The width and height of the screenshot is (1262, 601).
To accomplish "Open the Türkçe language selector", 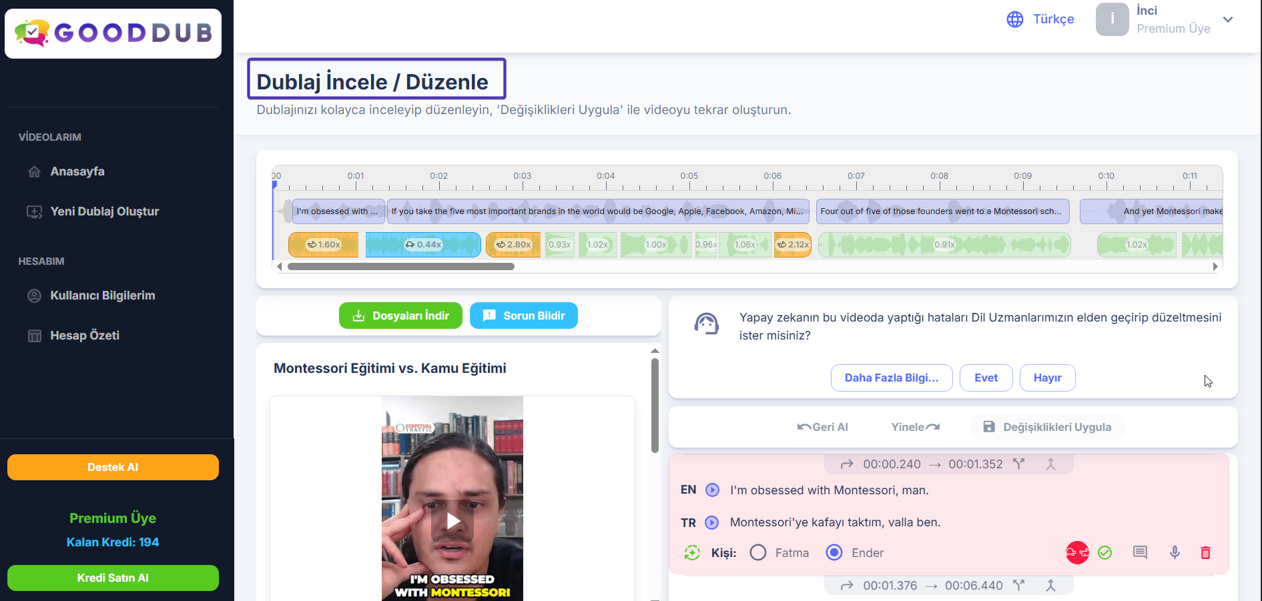I will (x=1040, y=19).
